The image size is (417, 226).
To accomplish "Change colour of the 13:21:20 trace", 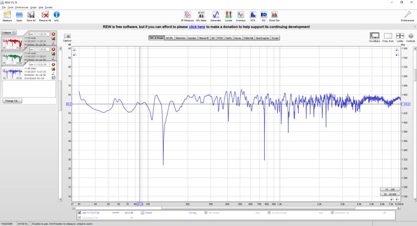I will [x=53, y=73].
